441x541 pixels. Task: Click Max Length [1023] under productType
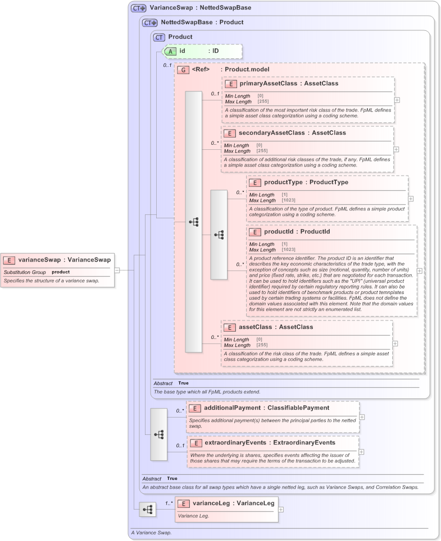click(x=272, y=200)
